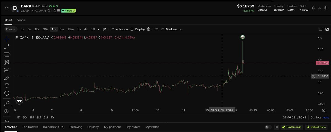Screen dimensions: 331x132
Task: Launch Instant trade
Action: pyautogui.click(x=316, y=127)
